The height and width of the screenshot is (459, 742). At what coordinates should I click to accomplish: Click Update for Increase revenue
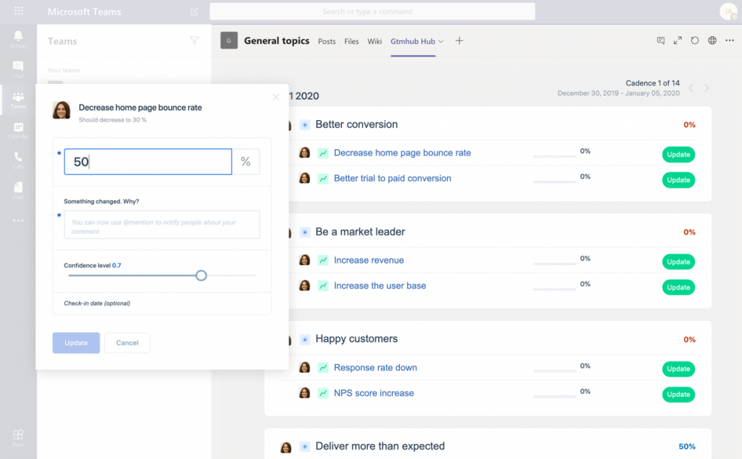(678, 262)
